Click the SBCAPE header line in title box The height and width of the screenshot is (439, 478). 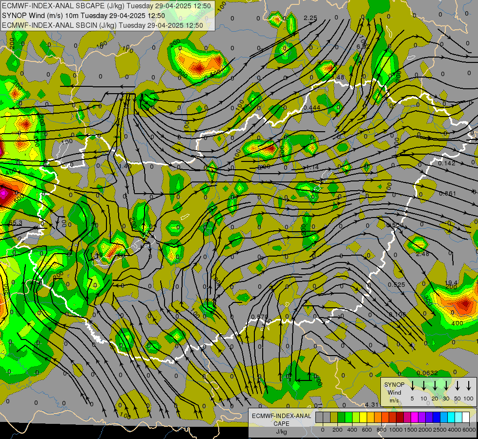(x=106, y=6)
